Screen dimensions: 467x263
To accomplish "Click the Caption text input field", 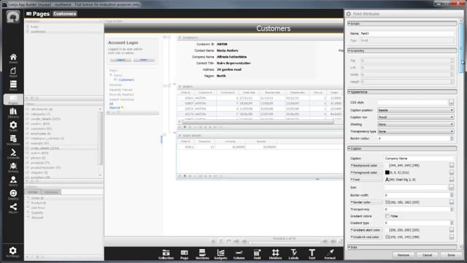I will coord(419,159).
